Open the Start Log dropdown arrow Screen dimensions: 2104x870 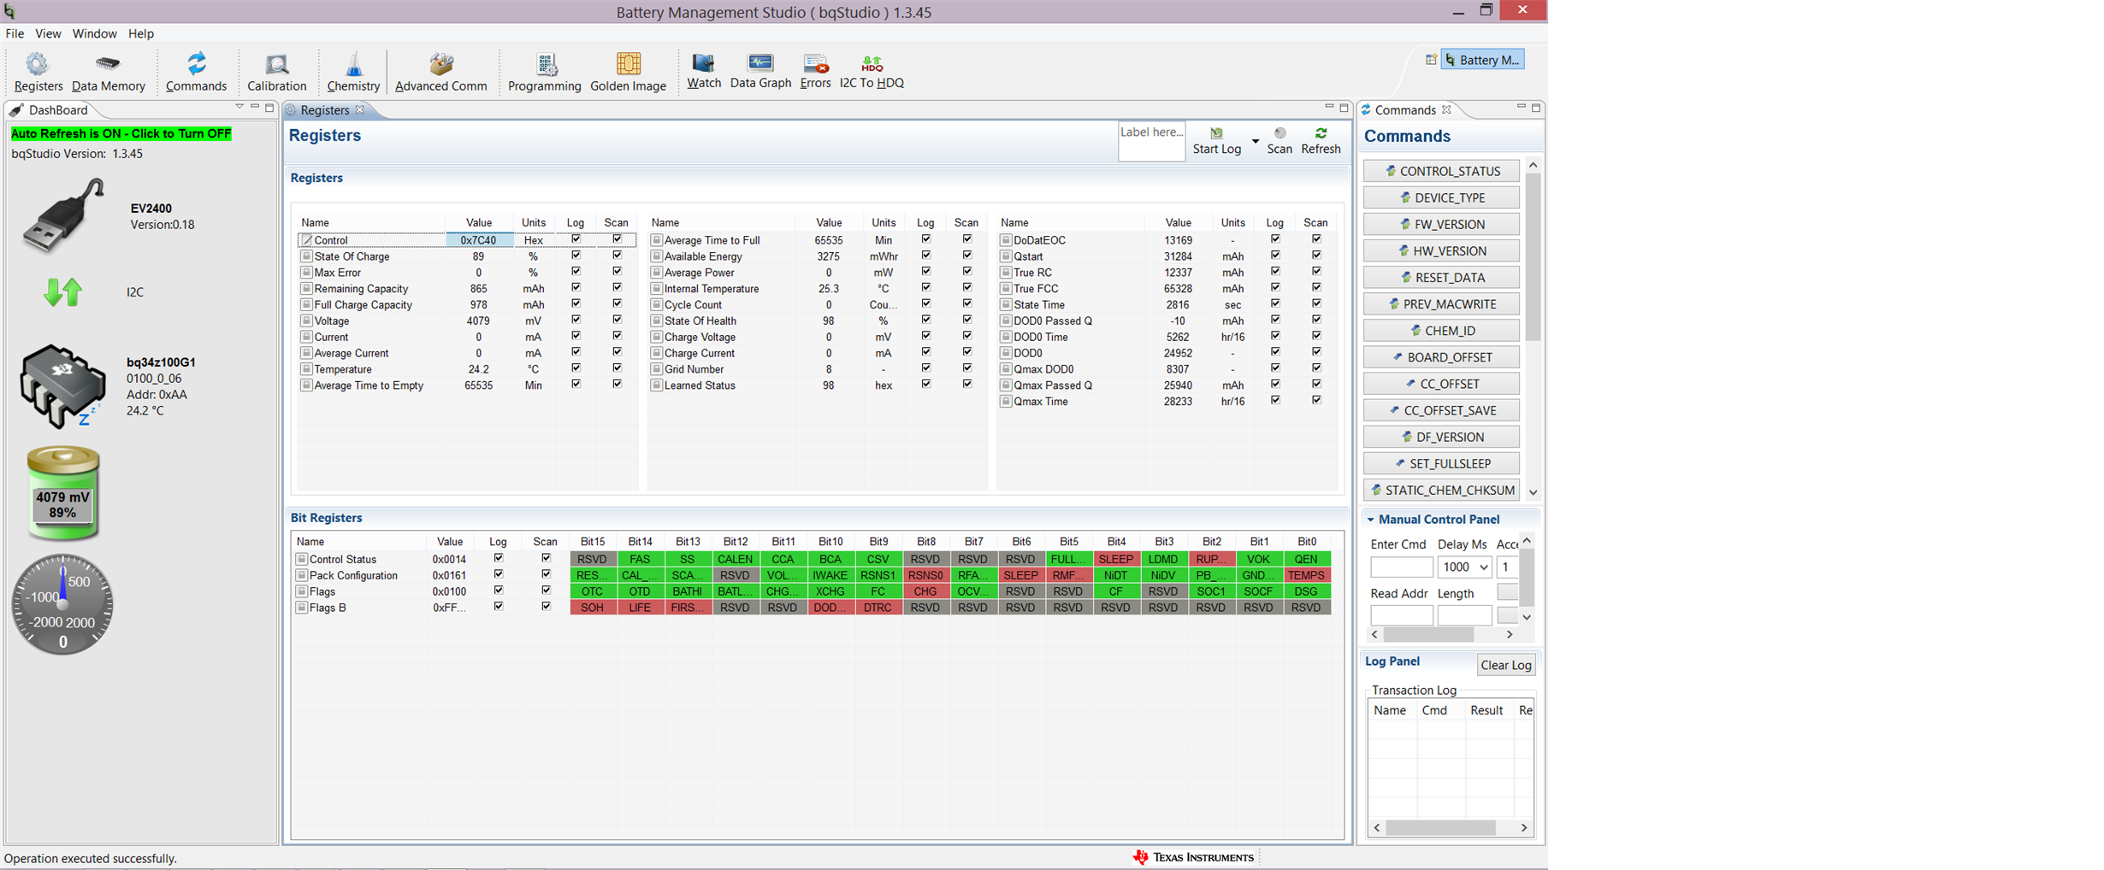[1255, 141]
